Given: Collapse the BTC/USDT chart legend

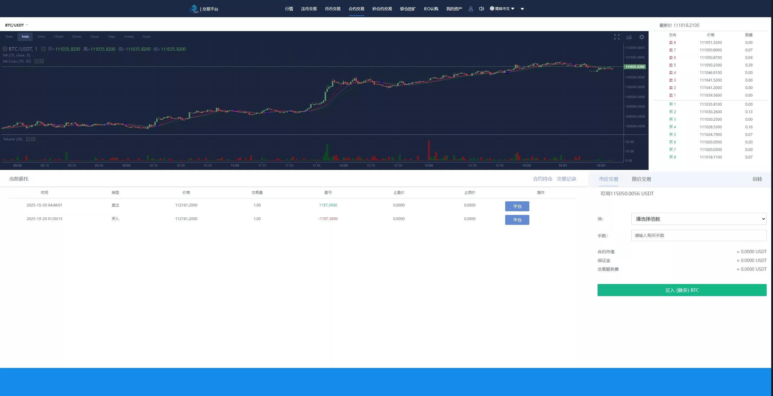Looking at the screenshot, I should [5, 49].
